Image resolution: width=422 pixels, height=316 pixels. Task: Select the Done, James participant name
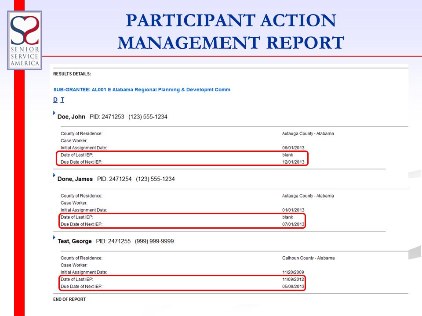[x=75, y=179]
